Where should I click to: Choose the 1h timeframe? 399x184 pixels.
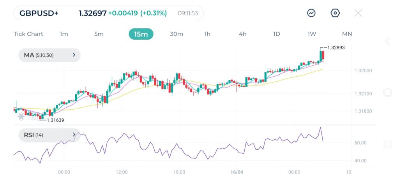pos(207,34)
